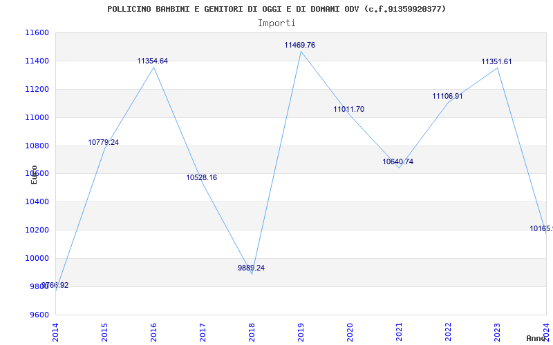The width and height of the screenshot is (553, 345).
Task: Click the 10528.16 data label for 2017
Action: 201,177
